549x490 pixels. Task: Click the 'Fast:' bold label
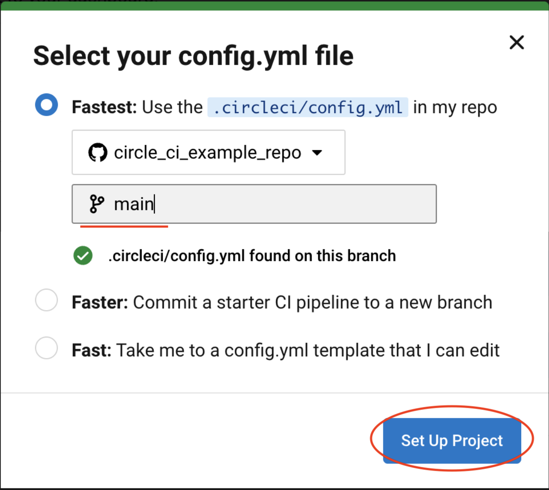click(x=92, y=350)
